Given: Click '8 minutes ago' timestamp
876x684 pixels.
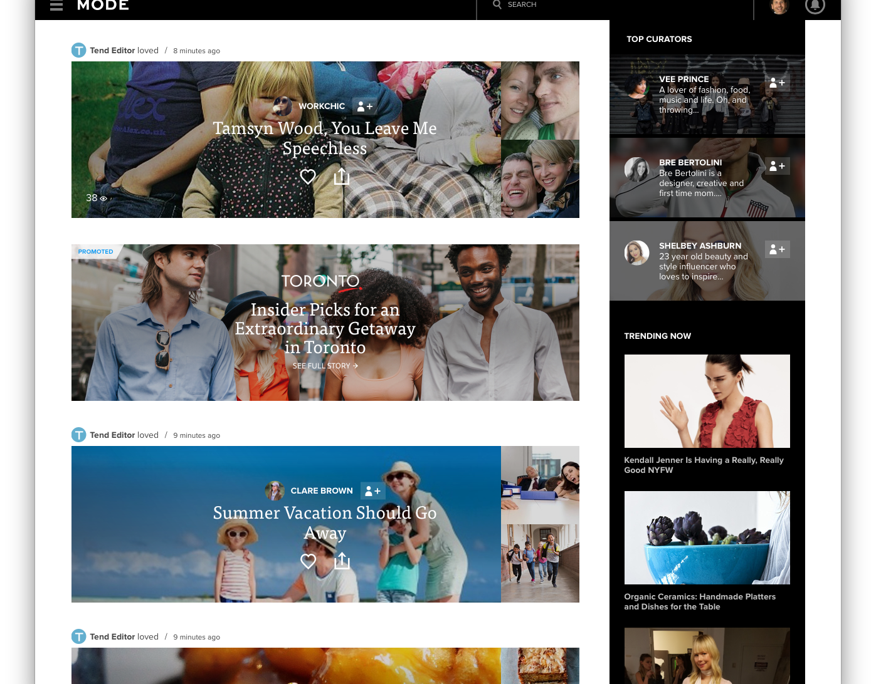Looking at the screenshot, I should [x=196, y=51].
